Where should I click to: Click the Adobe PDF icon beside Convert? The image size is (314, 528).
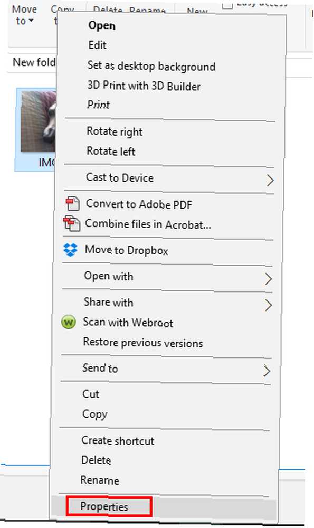click(72, 203)
